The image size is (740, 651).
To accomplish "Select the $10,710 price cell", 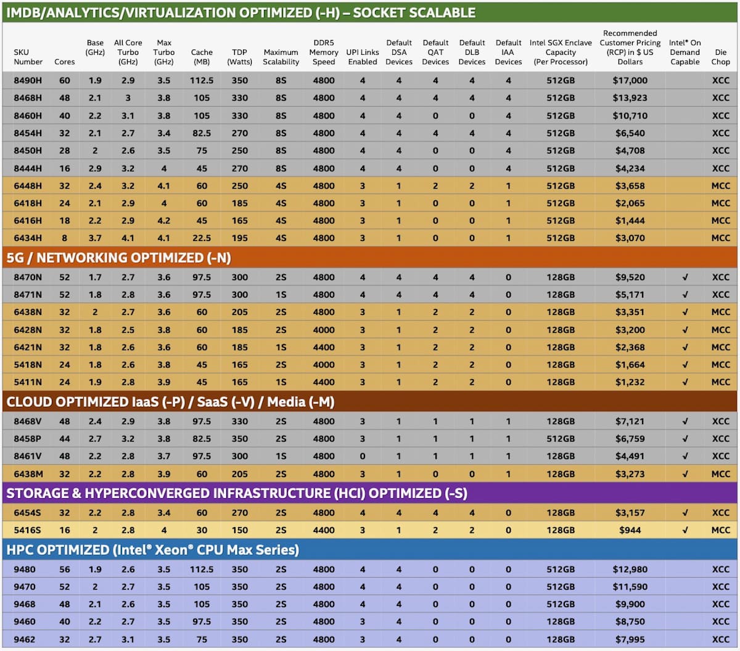I will pos(630,115).
